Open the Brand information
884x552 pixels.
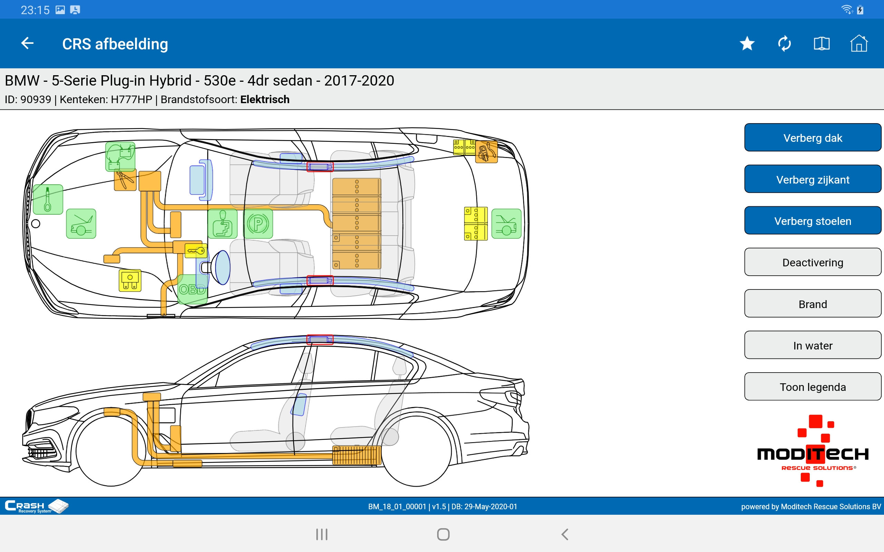[x=813, y=304]
